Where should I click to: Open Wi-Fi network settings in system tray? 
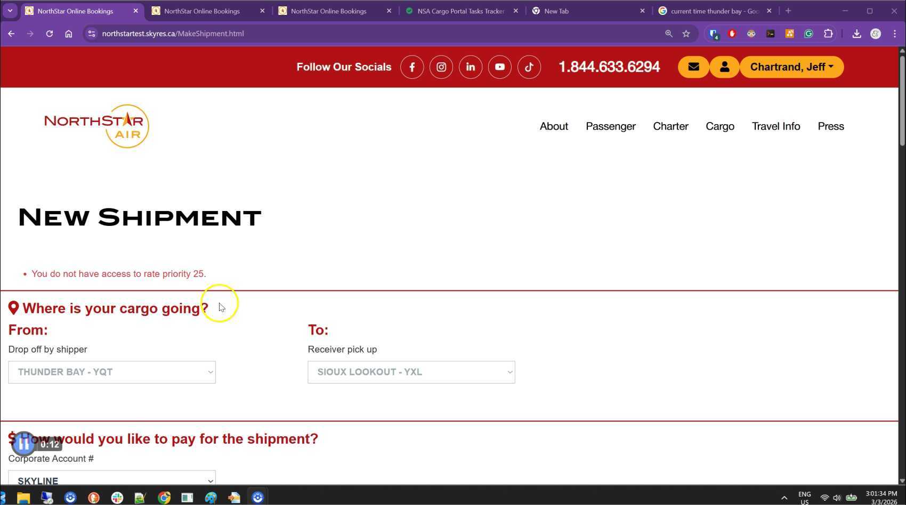(x=824, y=498)
